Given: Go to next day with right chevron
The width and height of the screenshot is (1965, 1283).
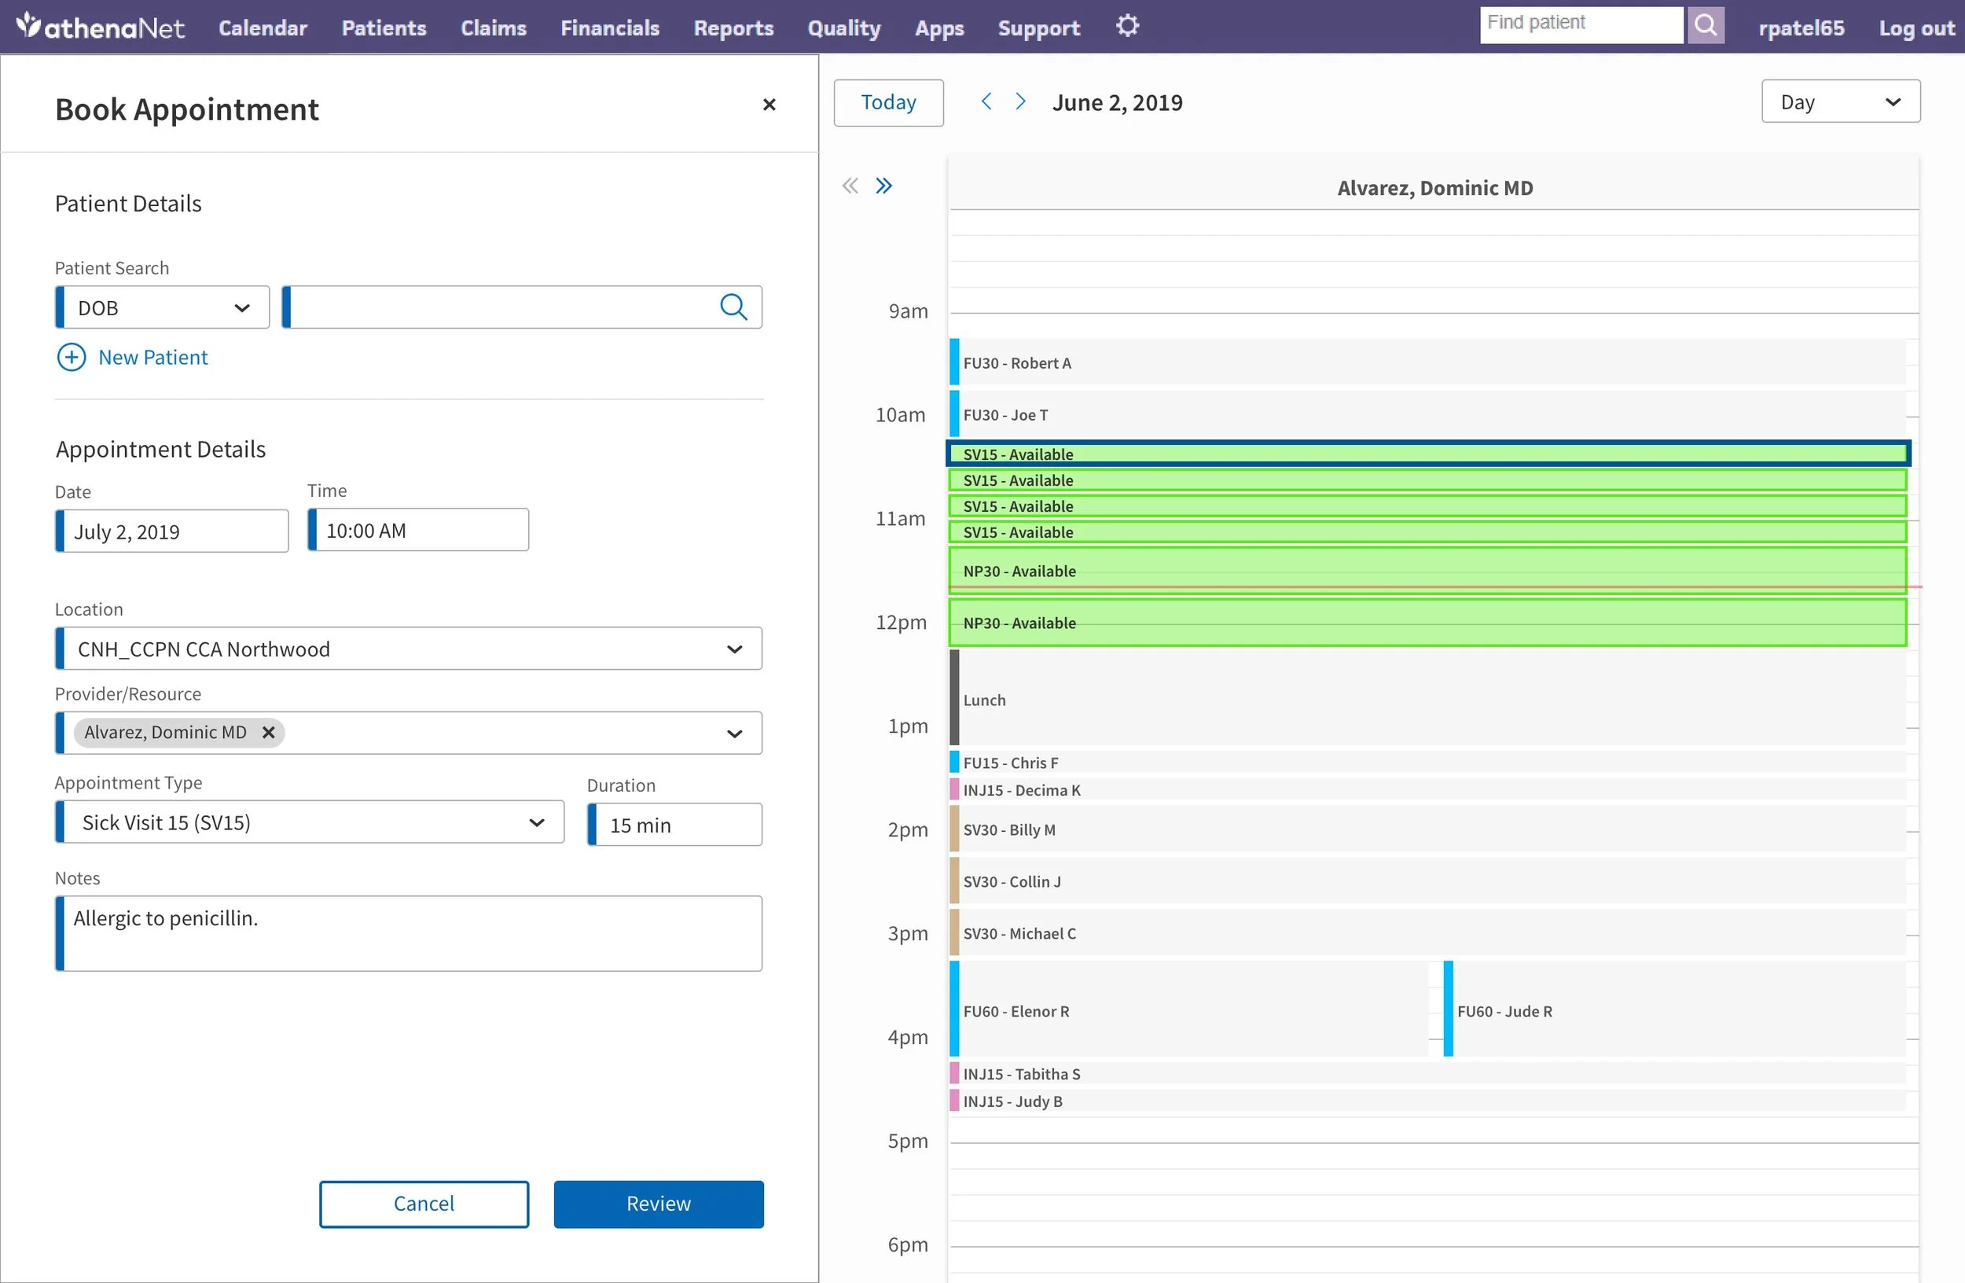Looking at the screenshot, I should tap(1020, 101).
